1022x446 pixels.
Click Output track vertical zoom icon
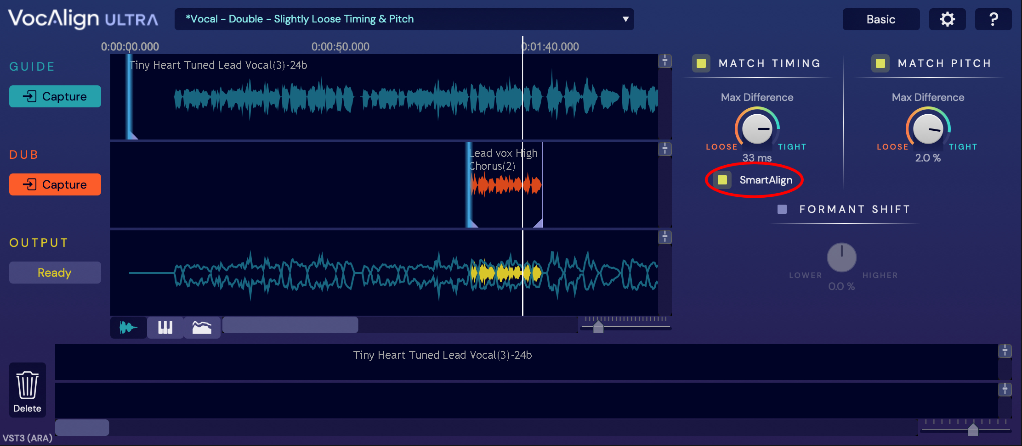[665, 237]
